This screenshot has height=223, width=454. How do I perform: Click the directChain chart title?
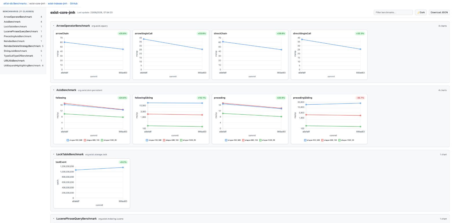(x=220, y=34)
